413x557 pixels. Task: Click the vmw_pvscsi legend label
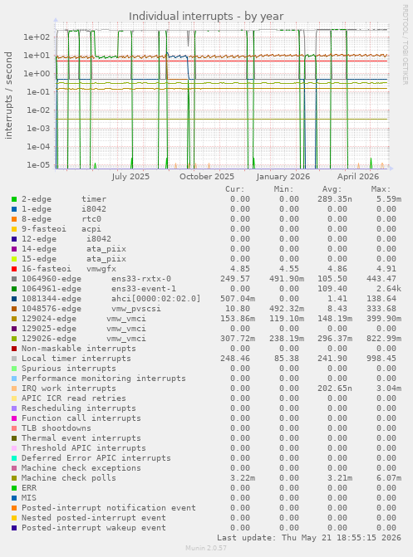(x=91, y=309)
